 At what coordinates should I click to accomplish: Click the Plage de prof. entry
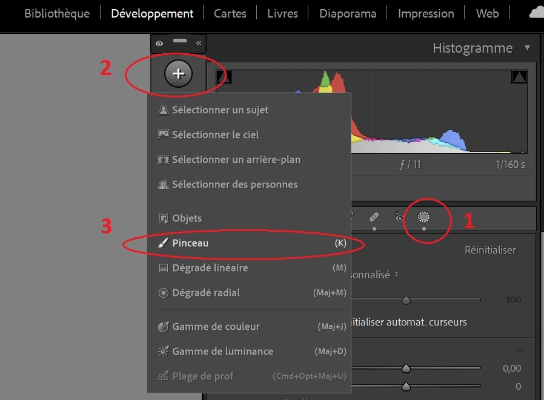(249, 376)
